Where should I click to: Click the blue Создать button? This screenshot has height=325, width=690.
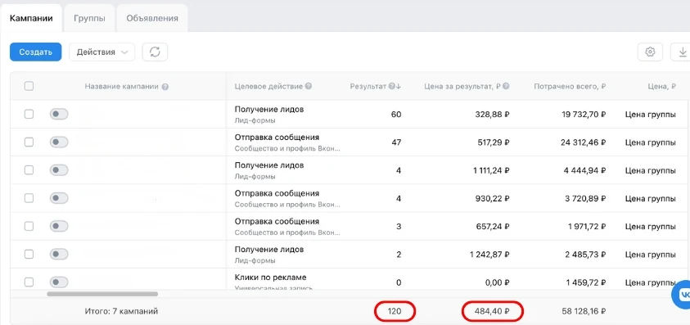point(36,52)
